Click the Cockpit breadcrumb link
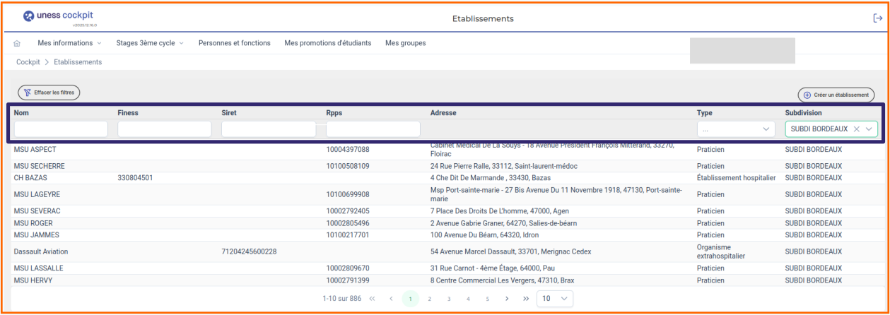890x315 pixels. (x=28, y=62)
